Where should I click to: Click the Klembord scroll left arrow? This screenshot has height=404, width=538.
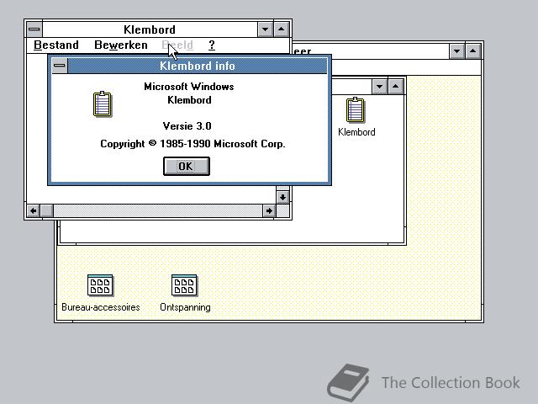(x=34, y=210)
